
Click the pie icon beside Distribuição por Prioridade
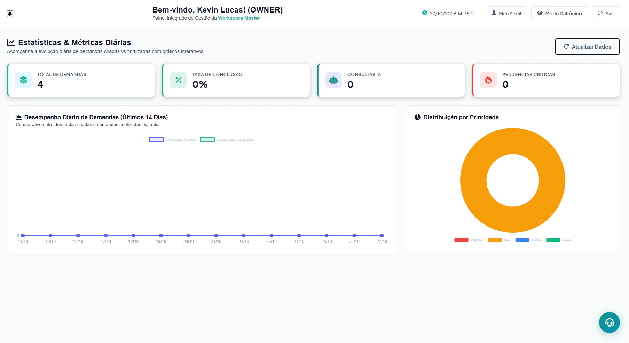point(418,117)
